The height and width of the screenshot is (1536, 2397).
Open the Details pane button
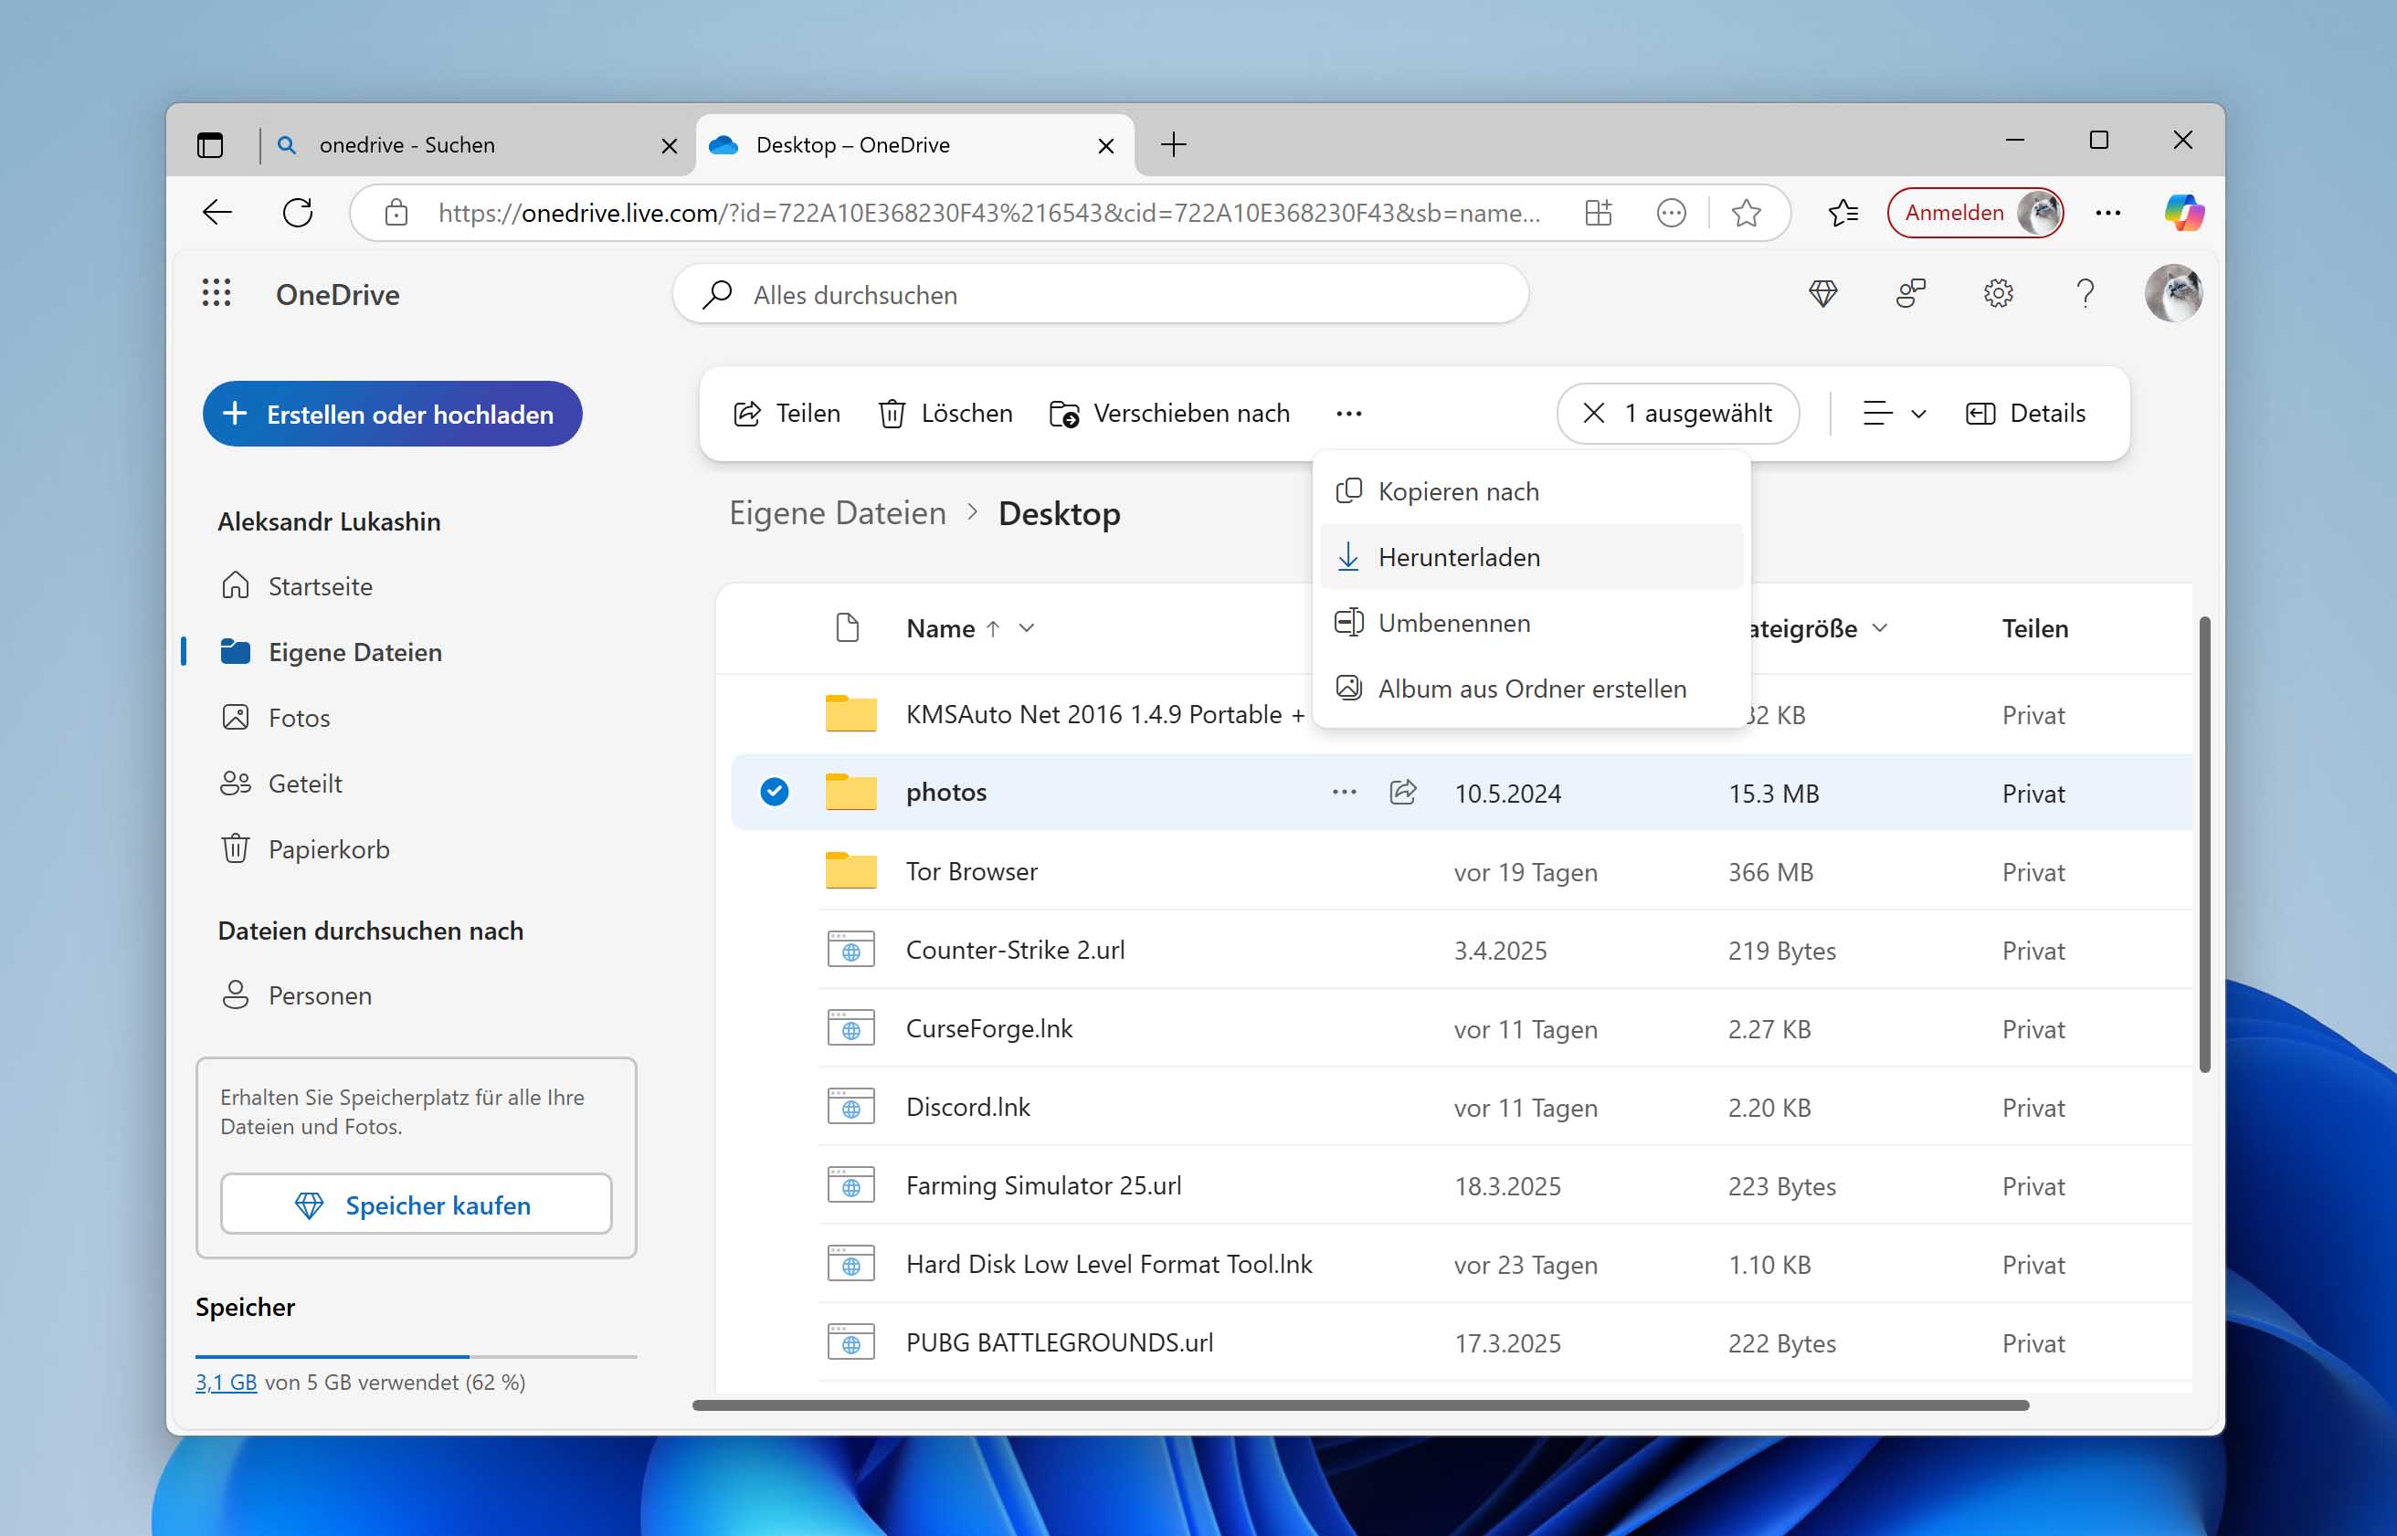click(2024, 413)
